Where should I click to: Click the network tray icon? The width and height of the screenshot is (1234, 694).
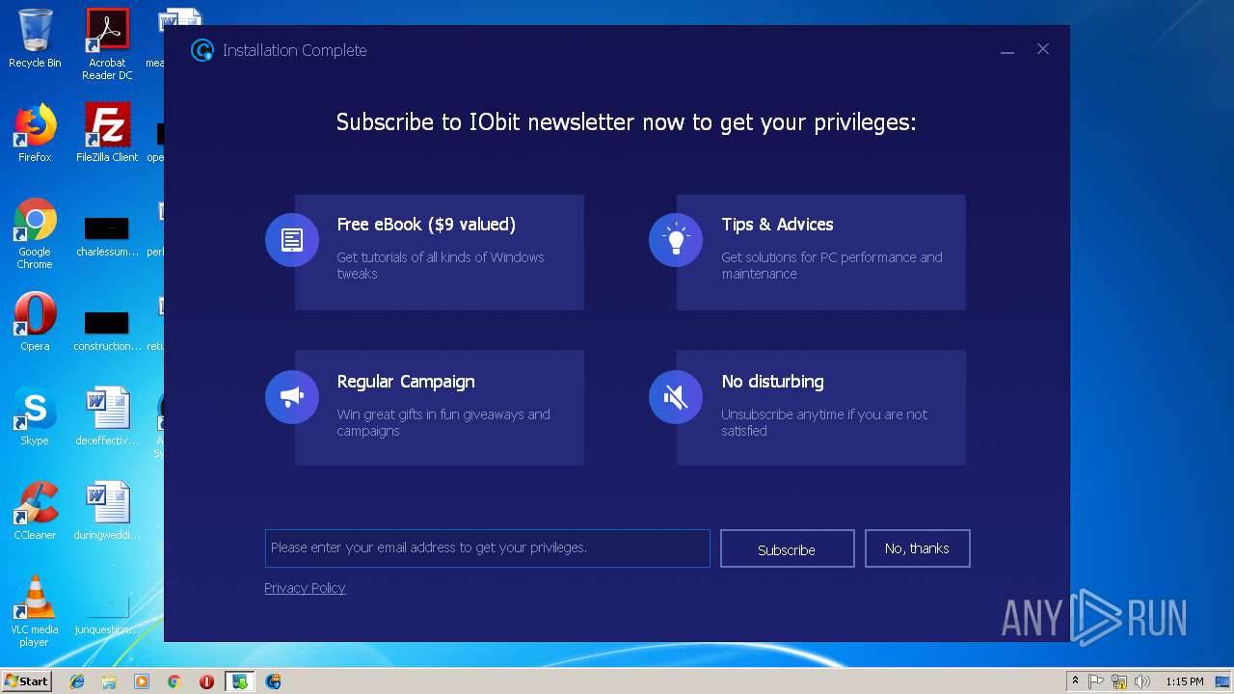tap(1119, 681)
